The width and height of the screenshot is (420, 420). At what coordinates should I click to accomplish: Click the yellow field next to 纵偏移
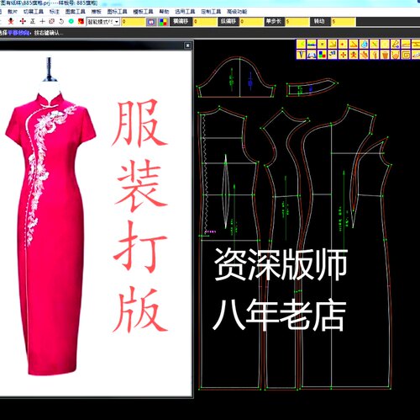[251, 22]
